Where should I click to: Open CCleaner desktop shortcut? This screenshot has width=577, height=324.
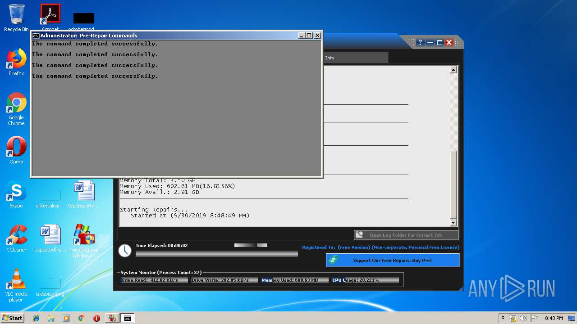coord(16,238)
